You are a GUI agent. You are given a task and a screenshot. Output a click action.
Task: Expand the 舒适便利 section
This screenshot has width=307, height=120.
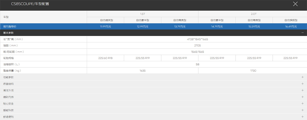302,117
